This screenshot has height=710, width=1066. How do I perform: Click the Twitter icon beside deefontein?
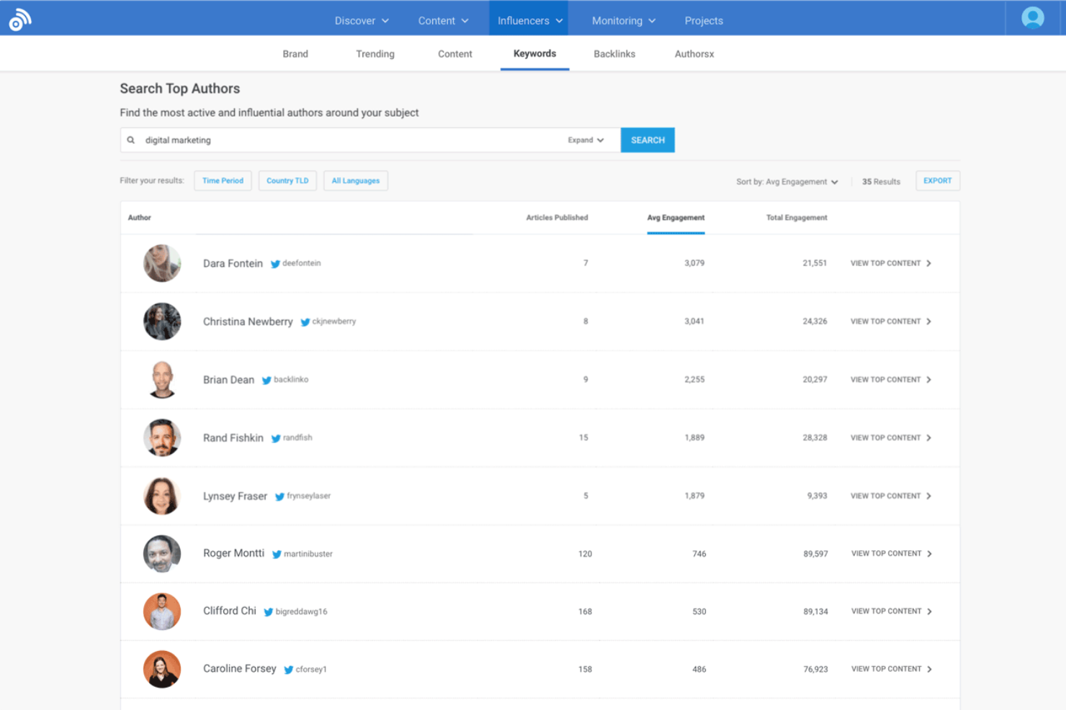coord(276,263)
